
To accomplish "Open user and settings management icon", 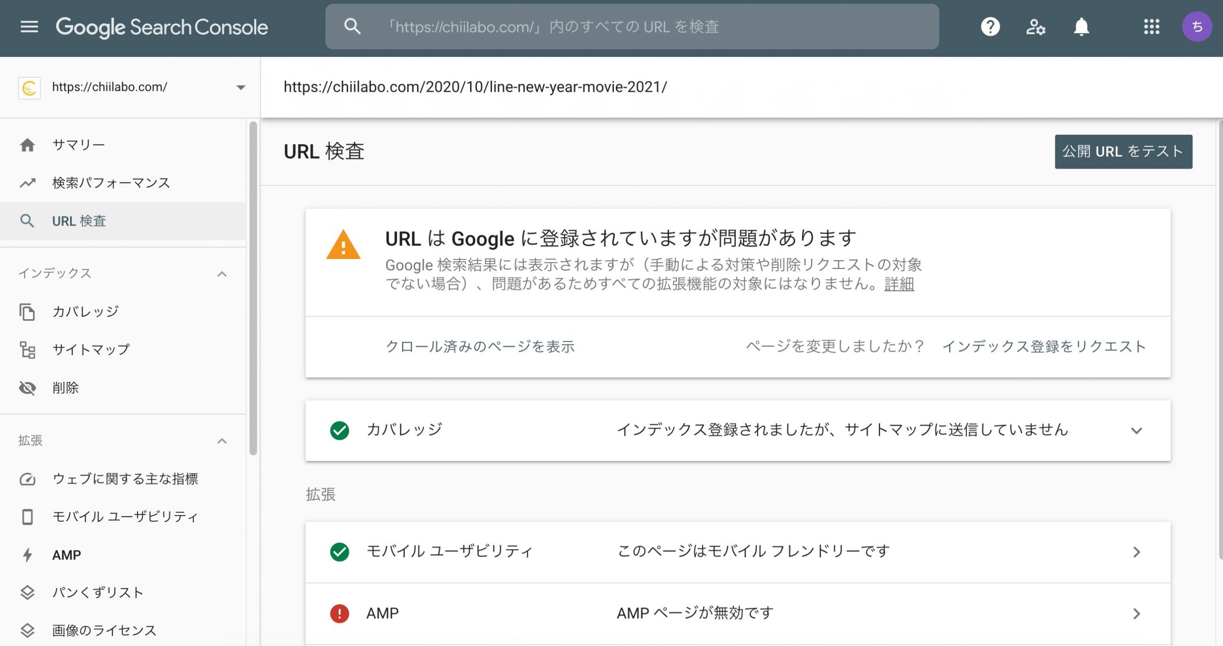I will click(x=1035, y=27).
